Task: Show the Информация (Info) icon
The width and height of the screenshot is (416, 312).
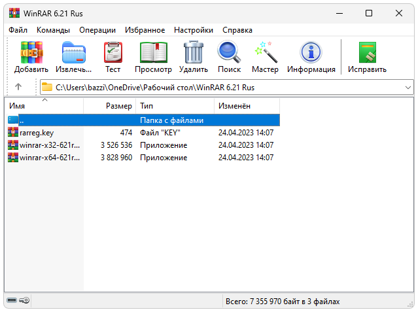Action: (x=311, y=52)
